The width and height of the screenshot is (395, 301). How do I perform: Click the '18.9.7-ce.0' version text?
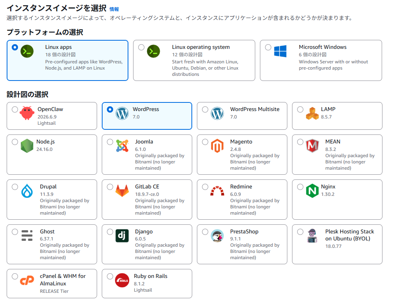tap(147, 194)
